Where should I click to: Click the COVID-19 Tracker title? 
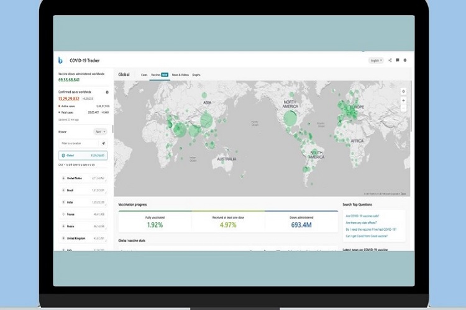pos(85,61)
